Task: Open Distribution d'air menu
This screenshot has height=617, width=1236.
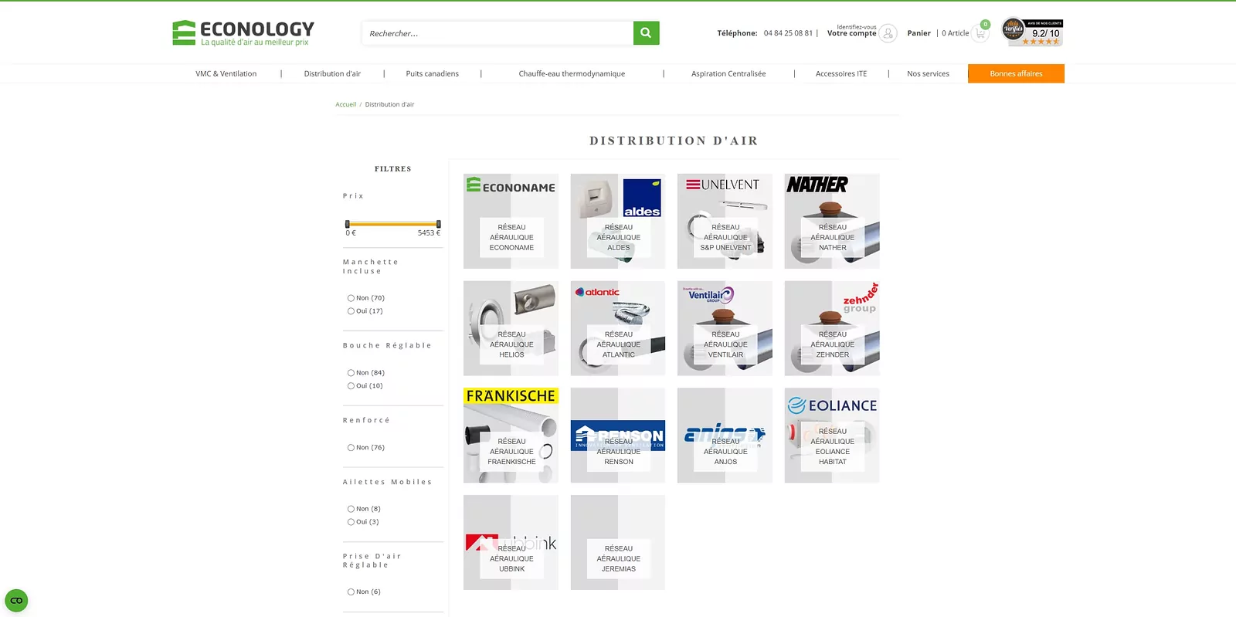Action: tap(332, 74)
